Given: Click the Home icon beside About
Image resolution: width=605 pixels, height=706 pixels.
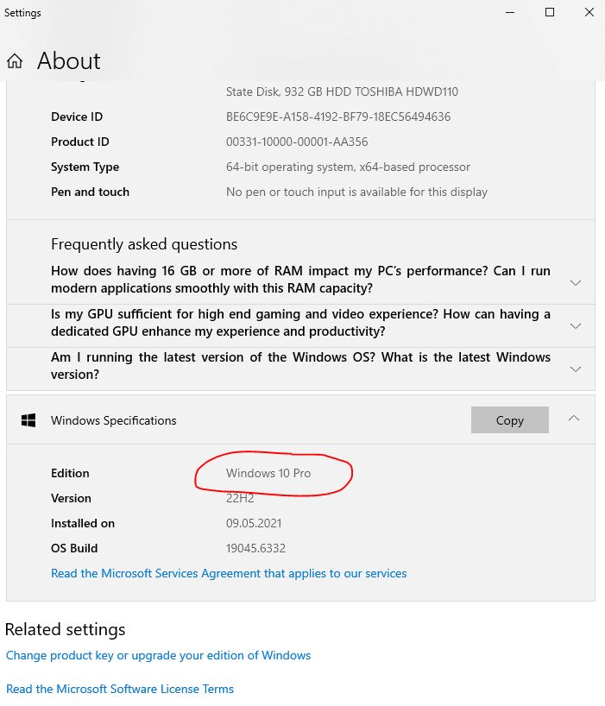Looking at the screenshot, I should tap(15, 61).
